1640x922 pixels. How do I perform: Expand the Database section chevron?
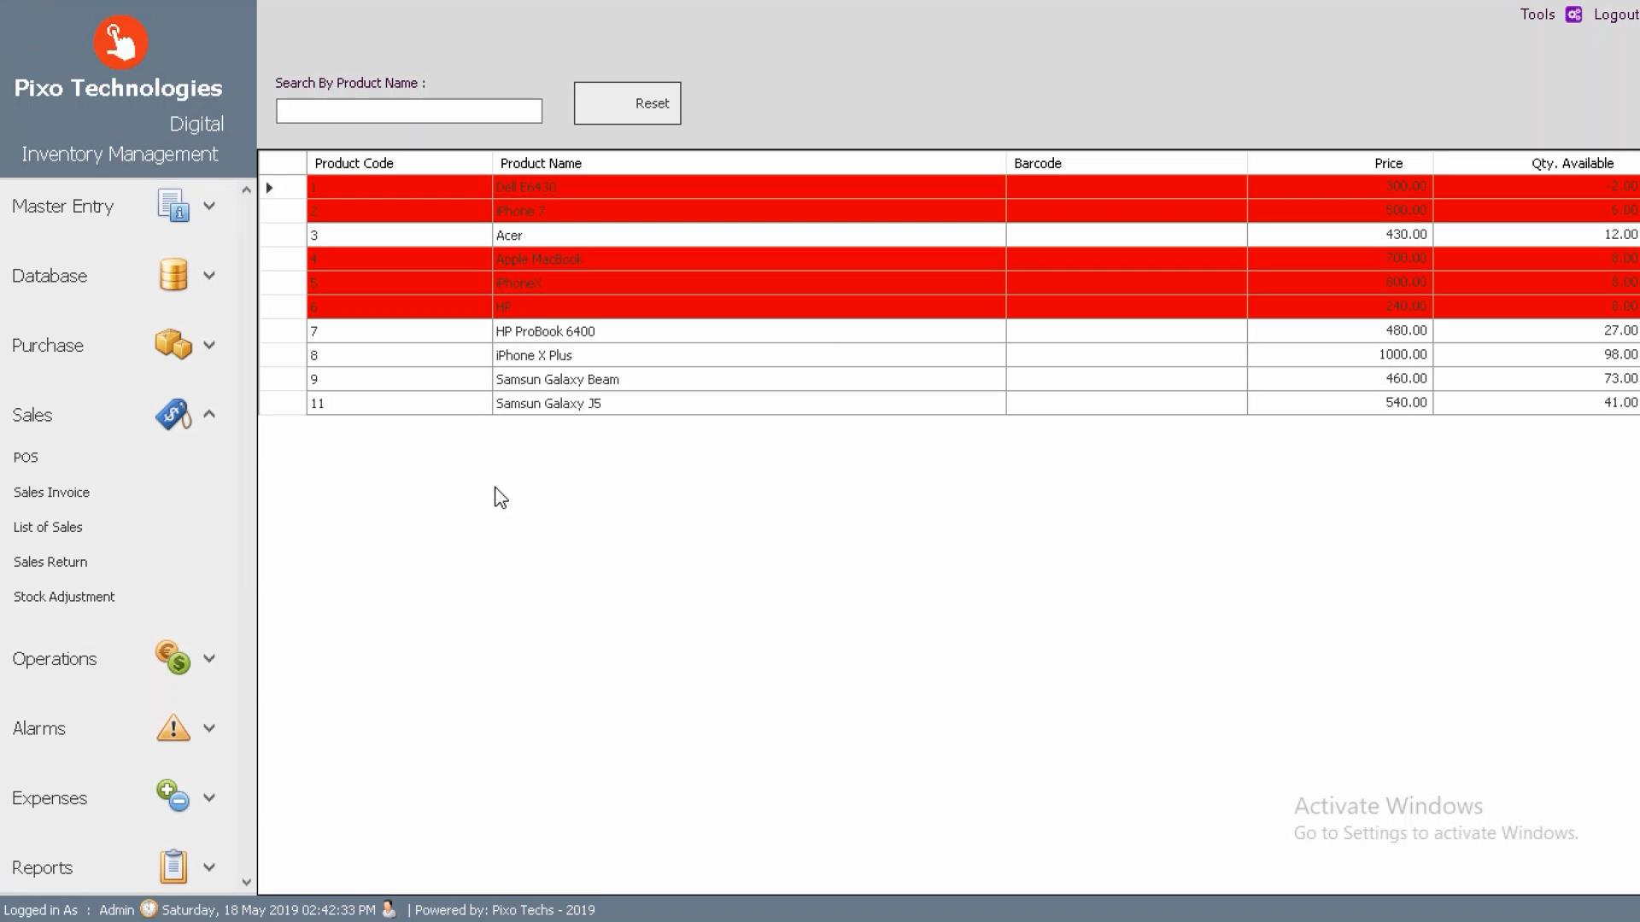[x=209, y=275]
